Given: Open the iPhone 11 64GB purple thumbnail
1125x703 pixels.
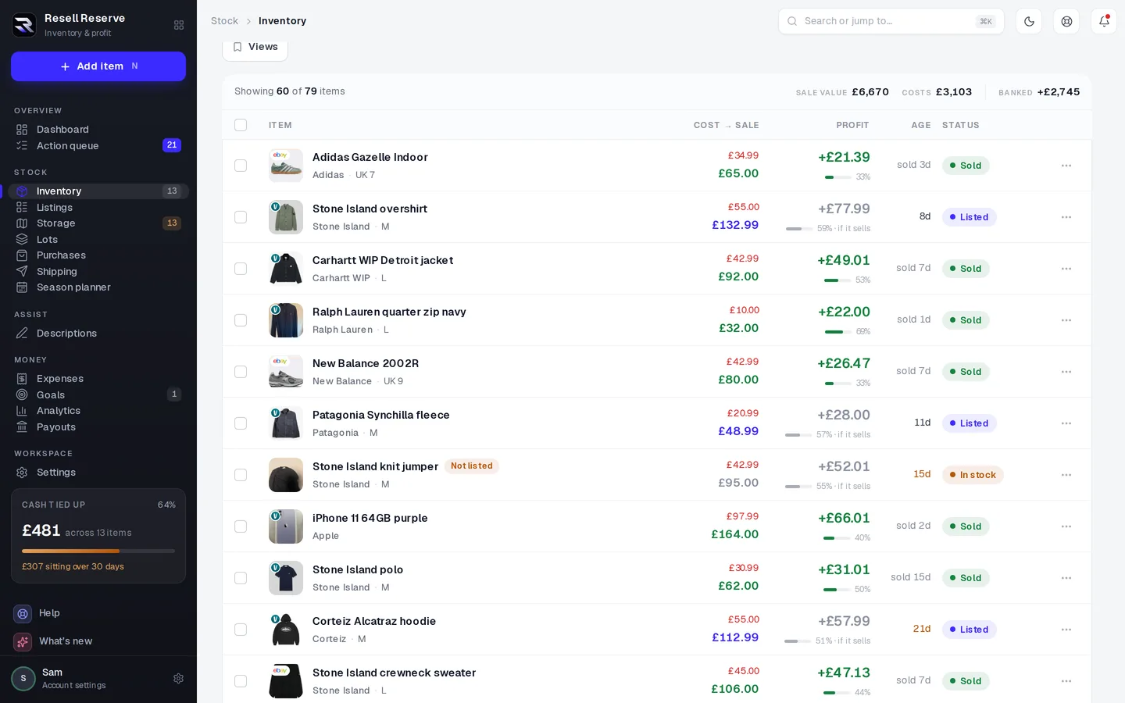Looking at the screenshot, I should click(x=286, y=526).
